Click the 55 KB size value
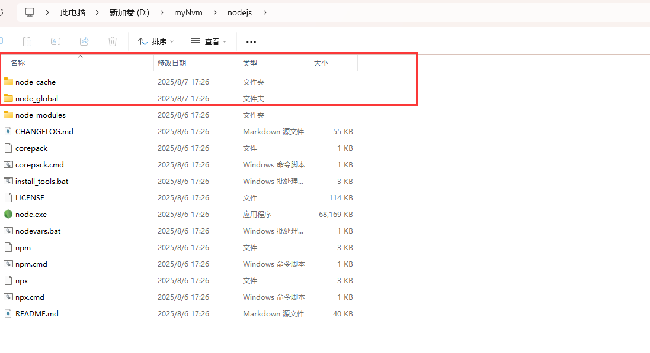The height and width of the screenshot is (353, 650). tap(343, 132)
